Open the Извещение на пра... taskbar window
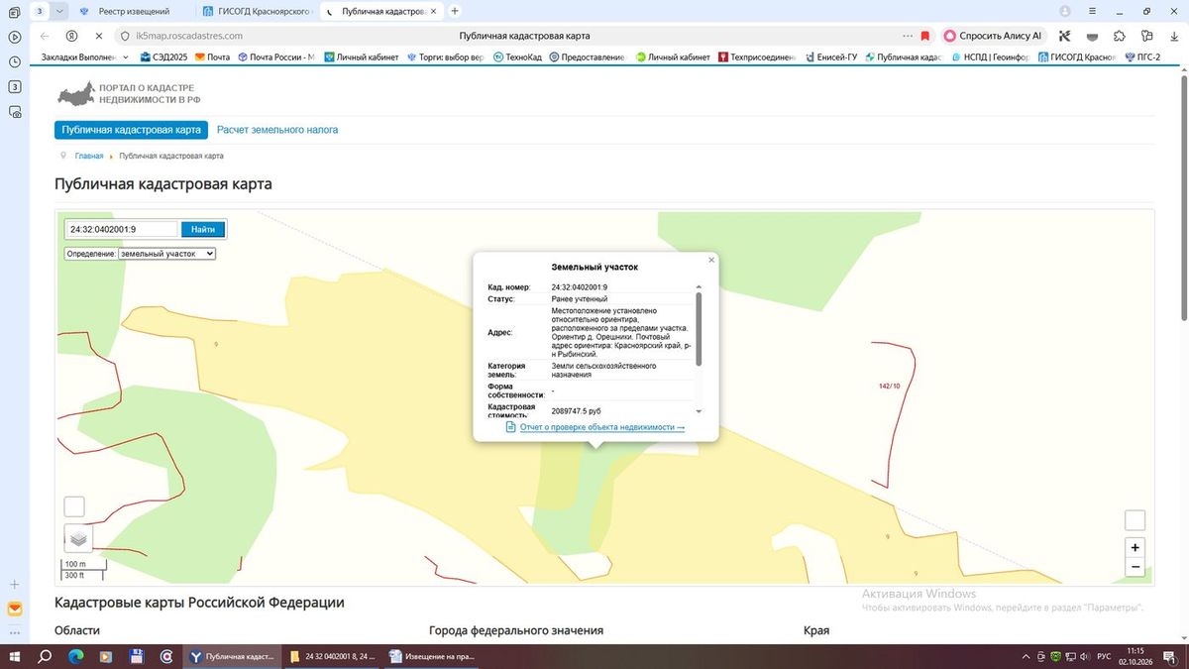The image size is (1189, 669). pos(433,656)
